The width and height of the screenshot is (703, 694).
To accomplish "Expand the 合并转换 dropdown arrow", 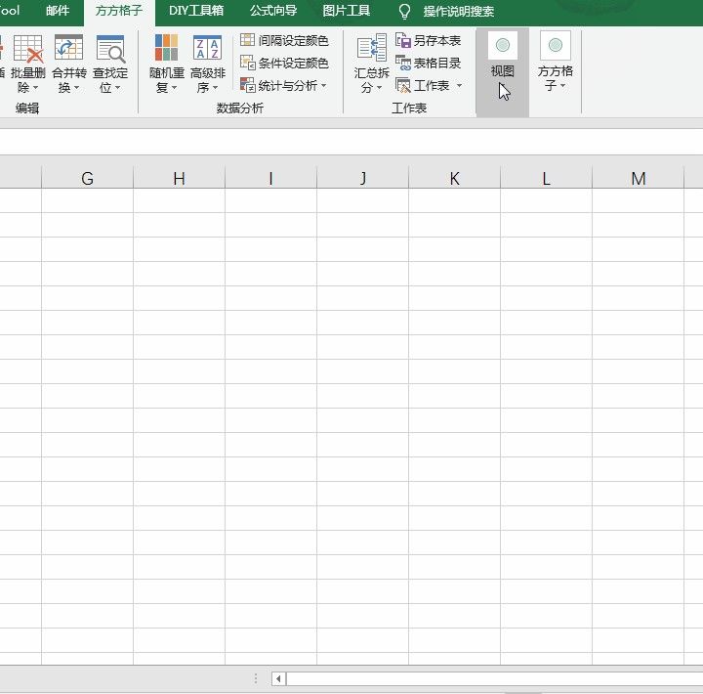I will [77, 88].
